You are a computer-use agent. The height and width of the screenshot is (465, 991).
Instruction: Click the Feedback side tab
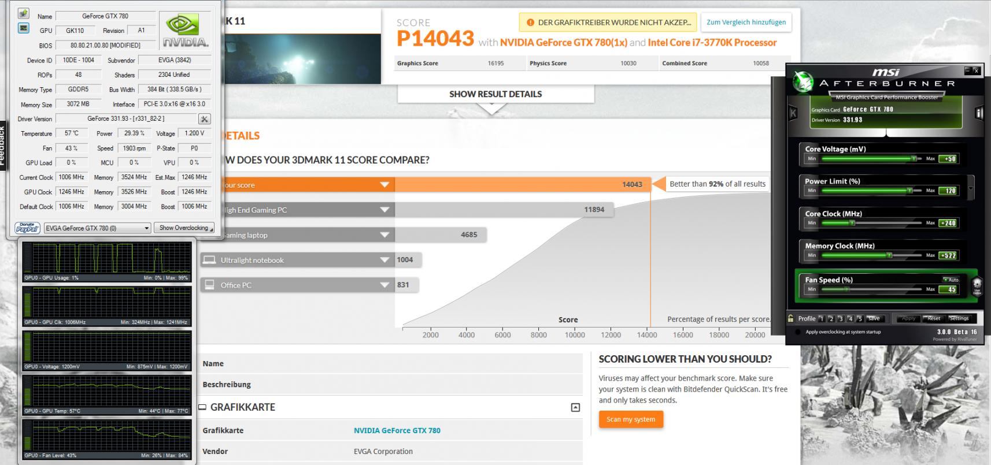click(2, 146)
